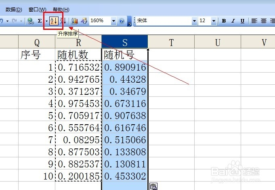The image size is (275, 190).
Task: Click into the font size 12 box
Action: tap(204, 21)
